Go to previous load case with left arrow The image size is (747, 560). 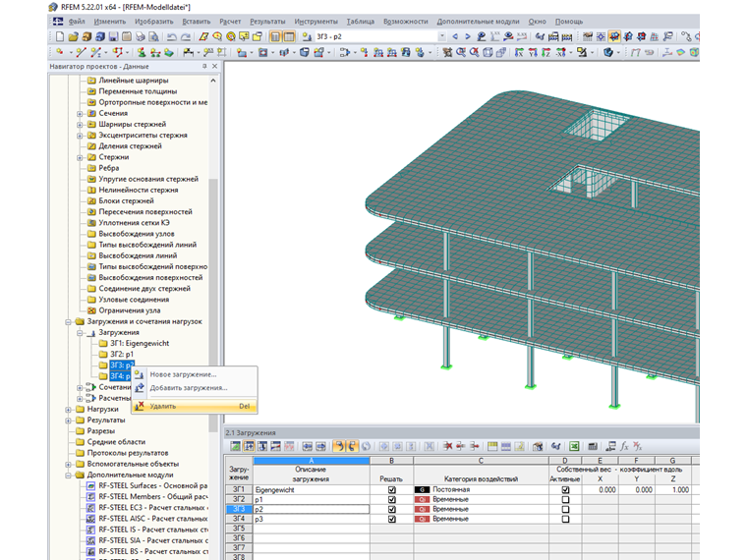click(455, 36)
